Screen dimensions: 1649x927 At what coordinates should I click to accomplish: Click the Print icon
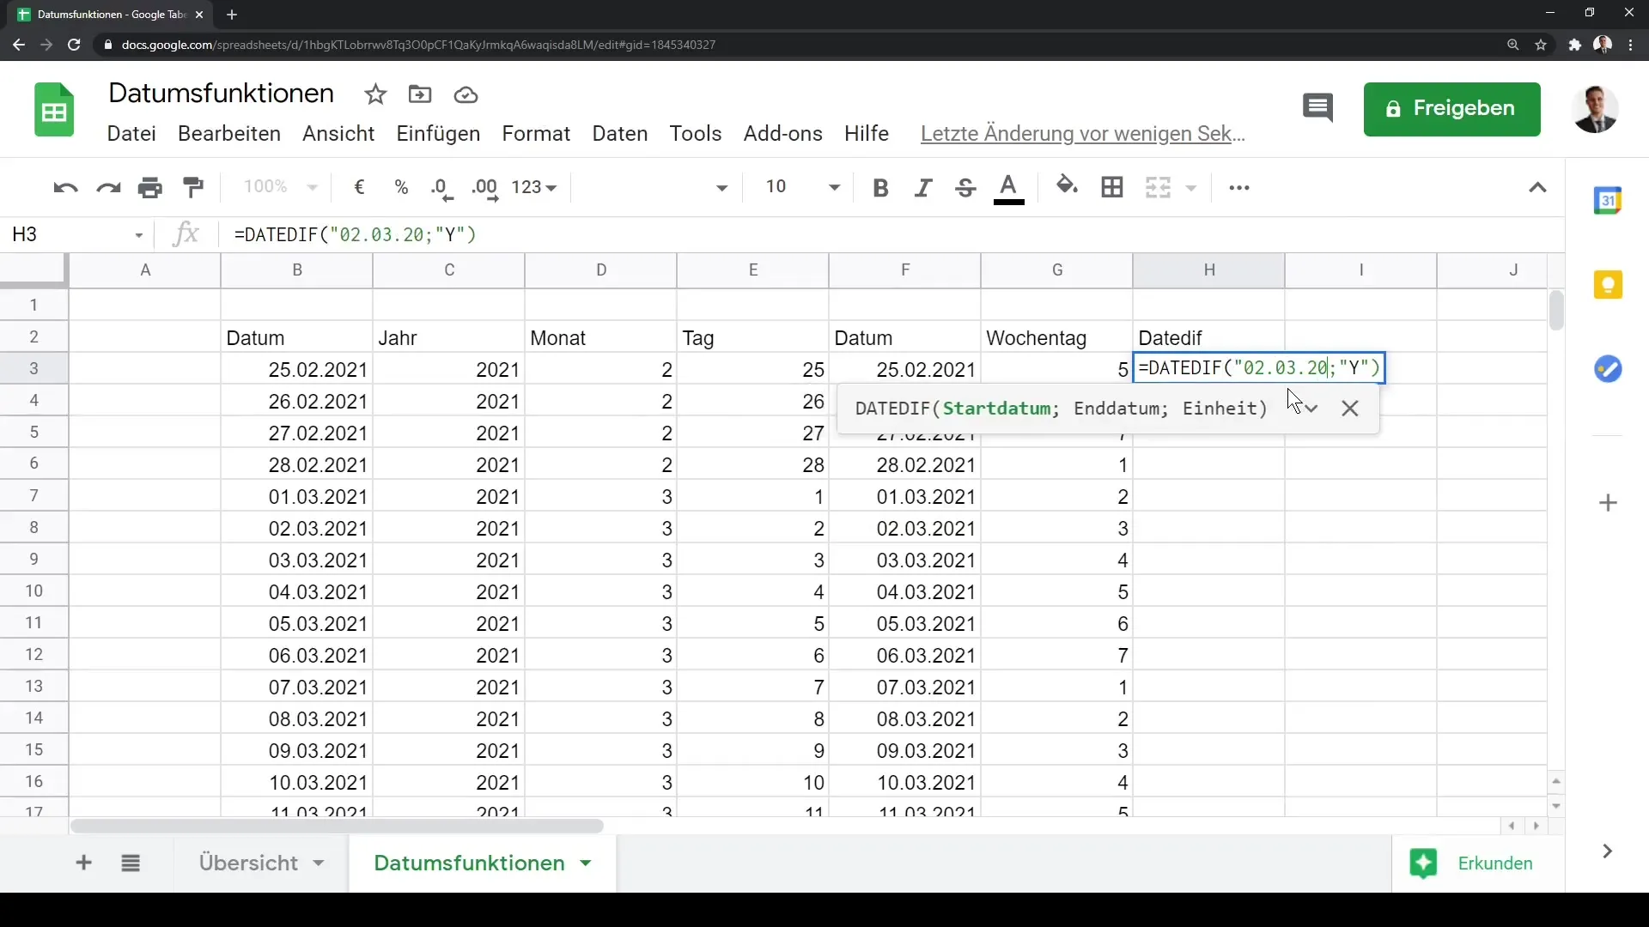click(x=150, y=187)
